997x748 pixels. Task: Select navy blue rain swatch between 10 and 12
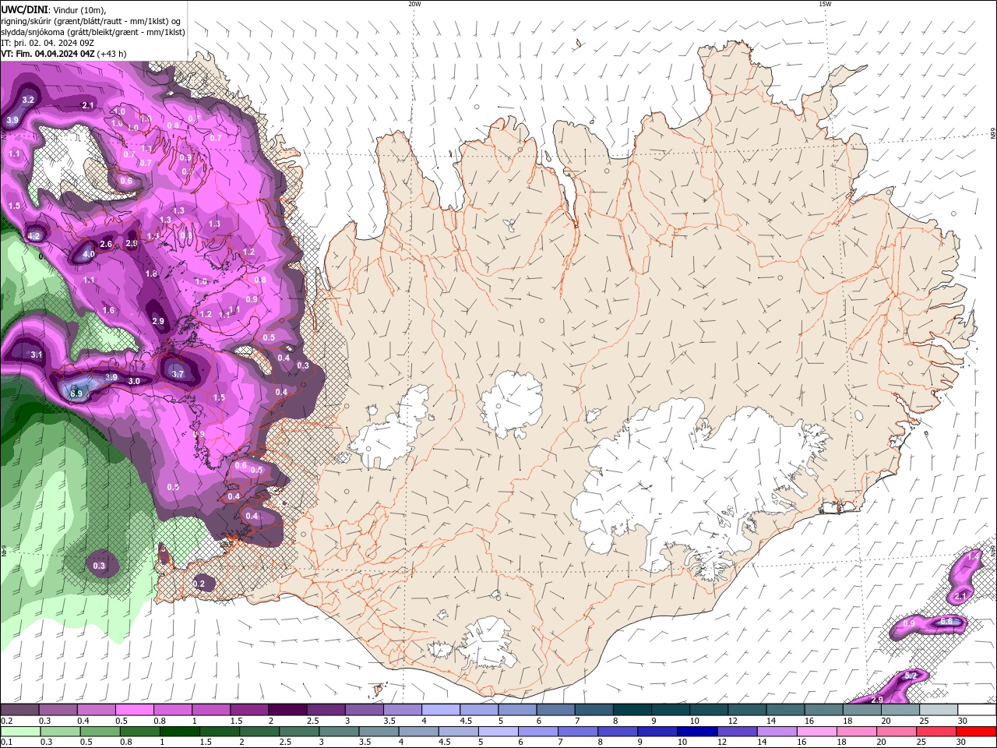[696, 732]
